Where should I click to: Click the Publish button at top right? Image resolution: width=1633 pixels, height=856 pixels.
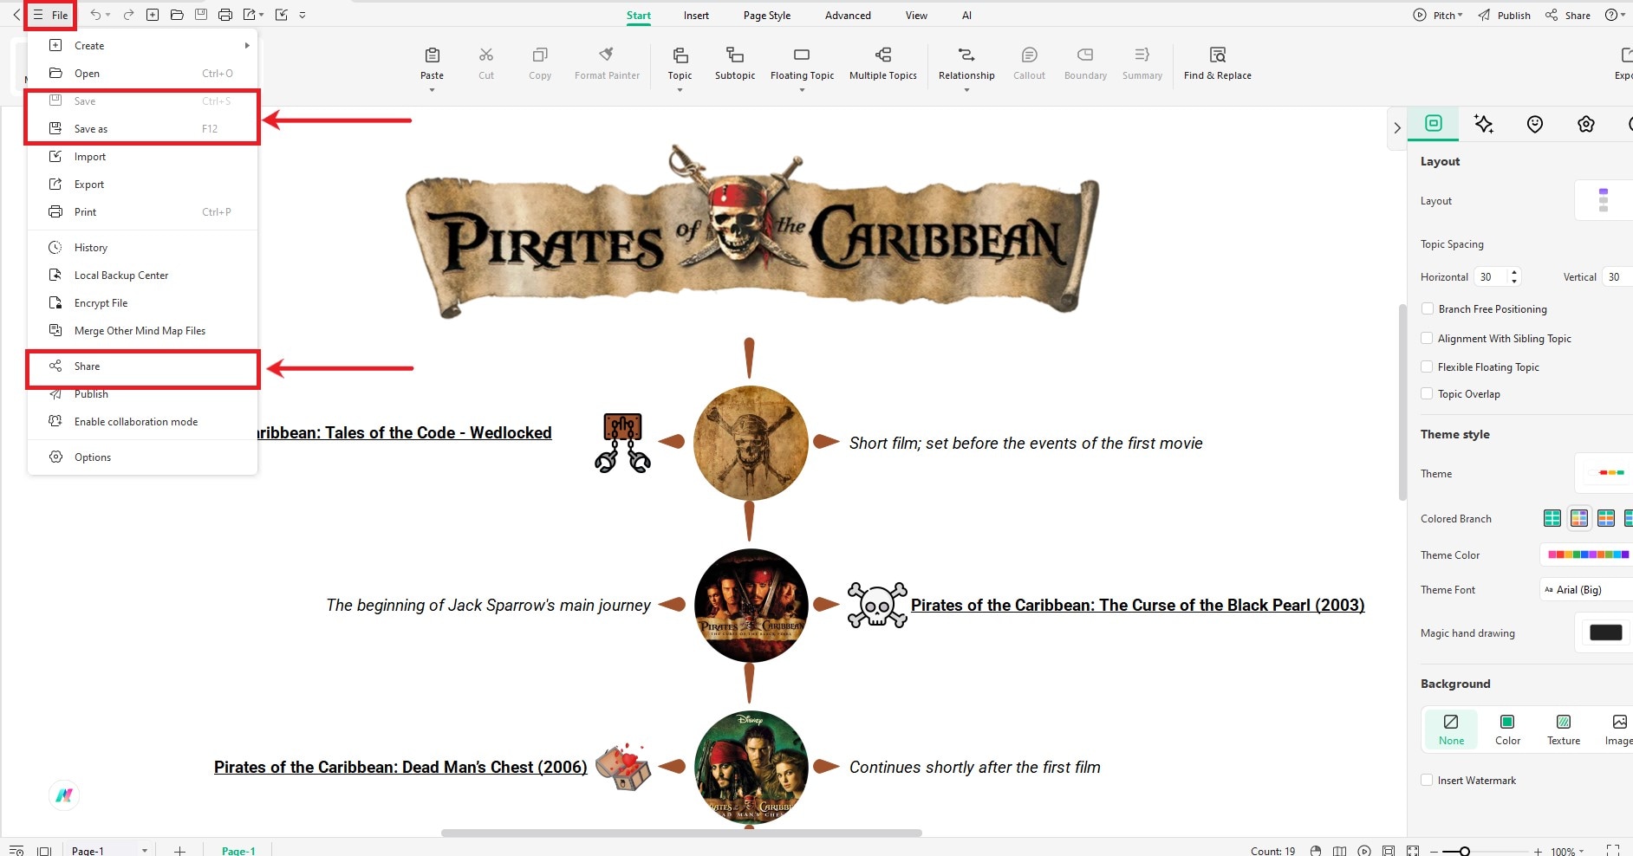(1504, 15)
